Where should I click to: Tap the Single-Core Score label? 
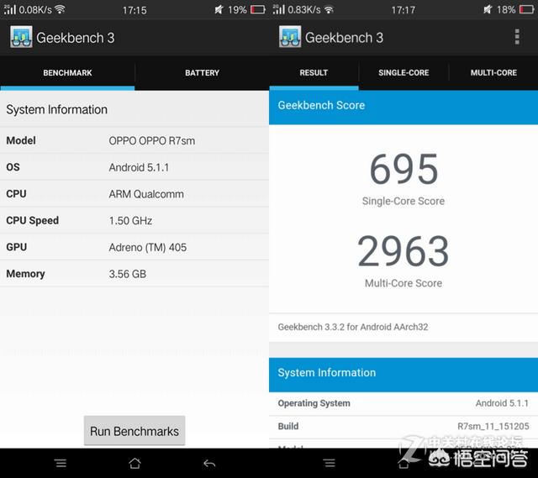click(403, 201)
